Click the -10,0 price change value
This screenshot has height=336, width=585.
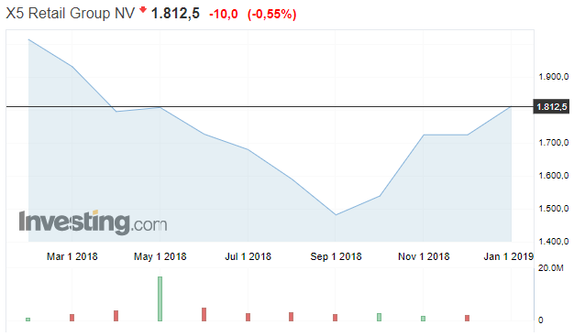(224, 14)
